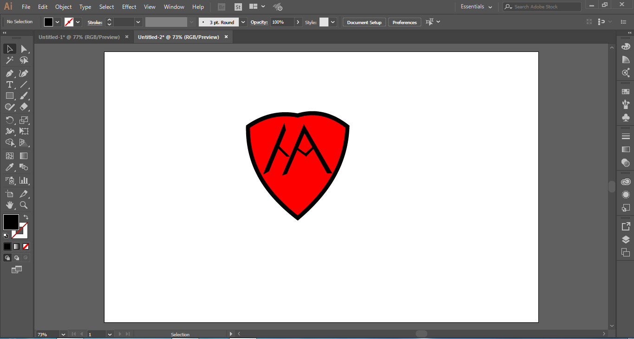Viewport: 634px width, 339px height.
Task: Switch to Draw Behind mode
Action: click(17, 258)
